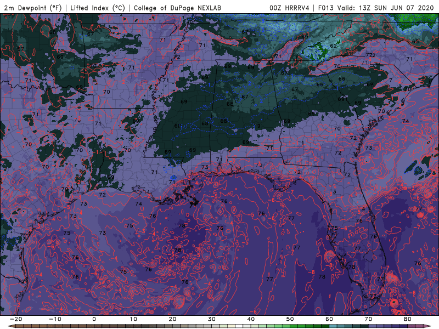Click the white swatch in the color bar

[239, 326]
